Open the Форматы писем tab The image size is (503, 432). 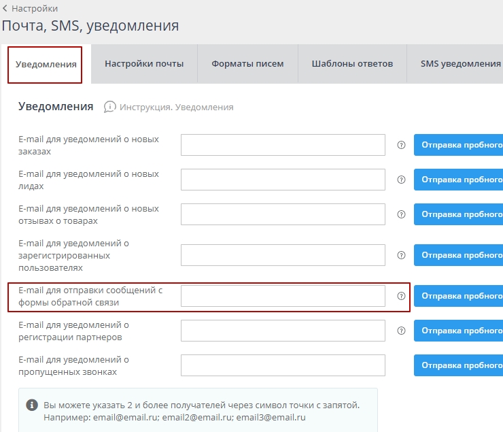coord(247,64)
